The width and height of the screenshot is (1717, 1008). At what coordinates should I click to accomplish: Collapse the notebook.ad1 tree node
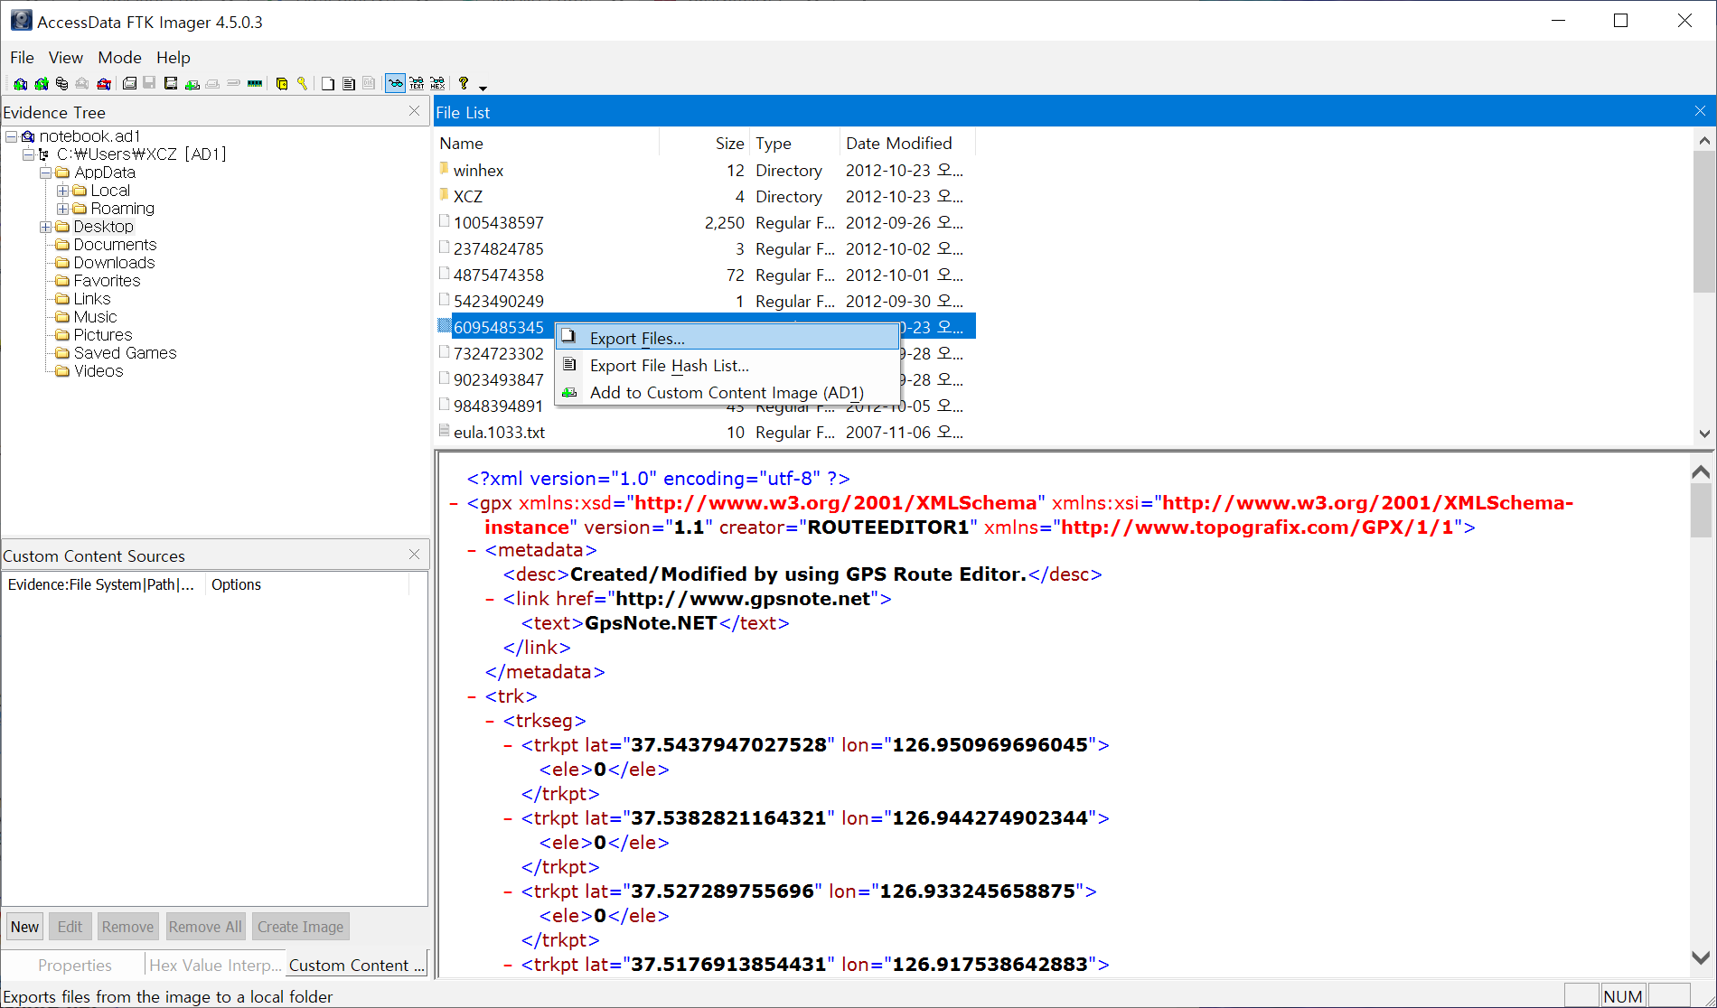click(x=12, y=136)
